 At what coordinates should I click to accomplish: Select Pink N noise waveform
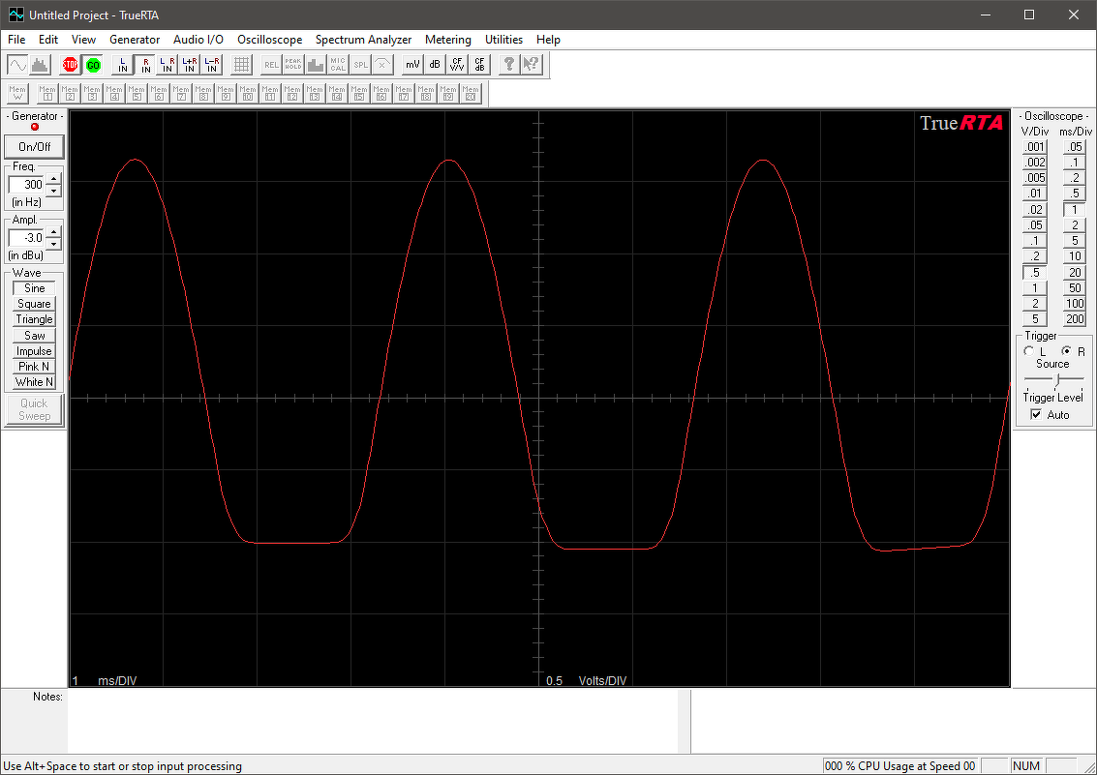click(x=34, y=366)
